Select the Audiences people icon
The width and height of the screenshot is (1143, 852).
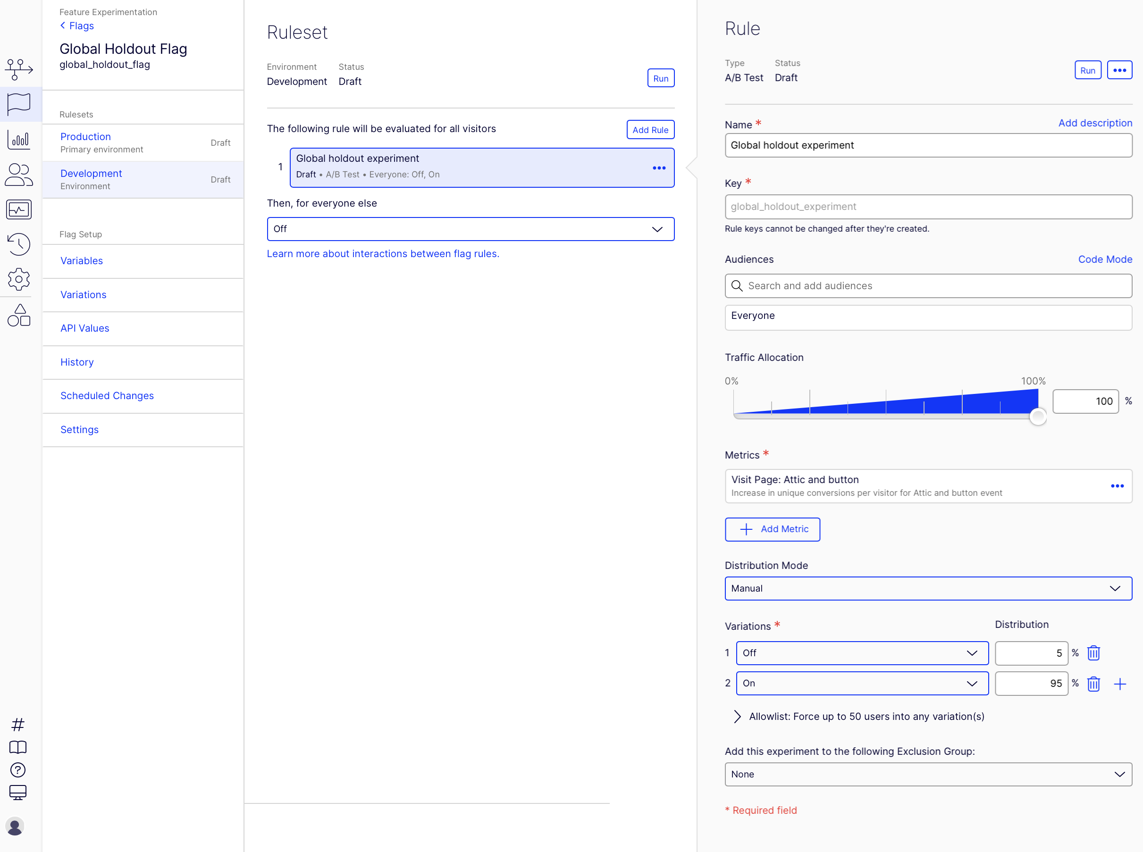(x=18, y=175)
